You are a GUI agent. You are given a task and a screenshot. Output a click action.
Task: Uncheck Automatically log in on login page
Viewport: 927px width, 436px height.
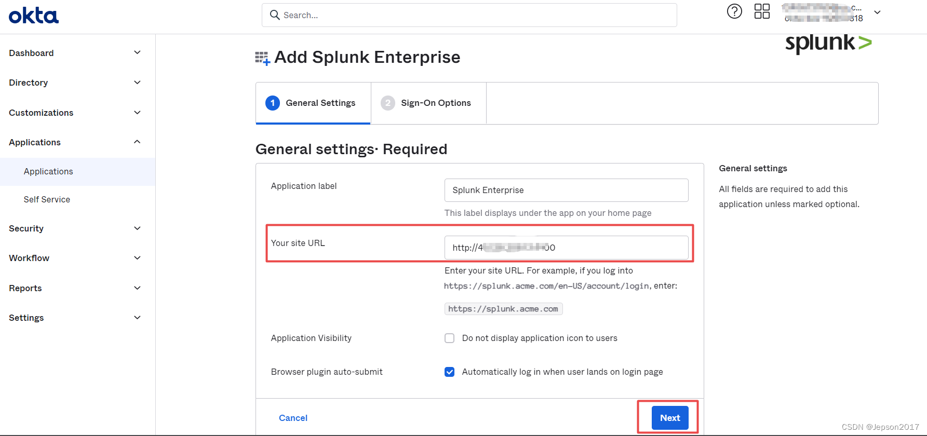click(450, 372)
